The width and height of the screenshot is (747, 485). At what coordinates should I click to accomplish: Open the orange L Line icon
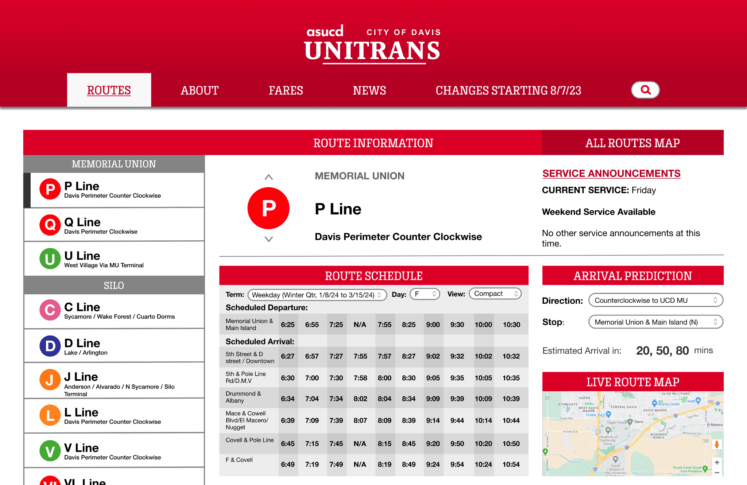point(50,415)
